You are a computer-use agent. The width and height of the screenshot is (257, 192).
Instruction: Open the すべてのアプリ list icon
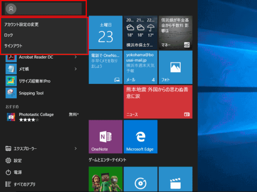(x=8, y=184)
